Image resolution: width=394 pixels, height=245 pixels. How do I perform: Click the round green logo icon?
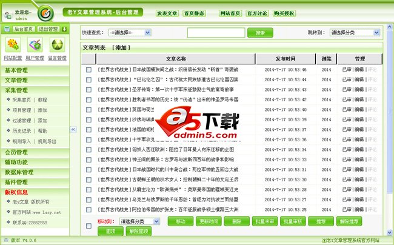(x=45, y=13)
